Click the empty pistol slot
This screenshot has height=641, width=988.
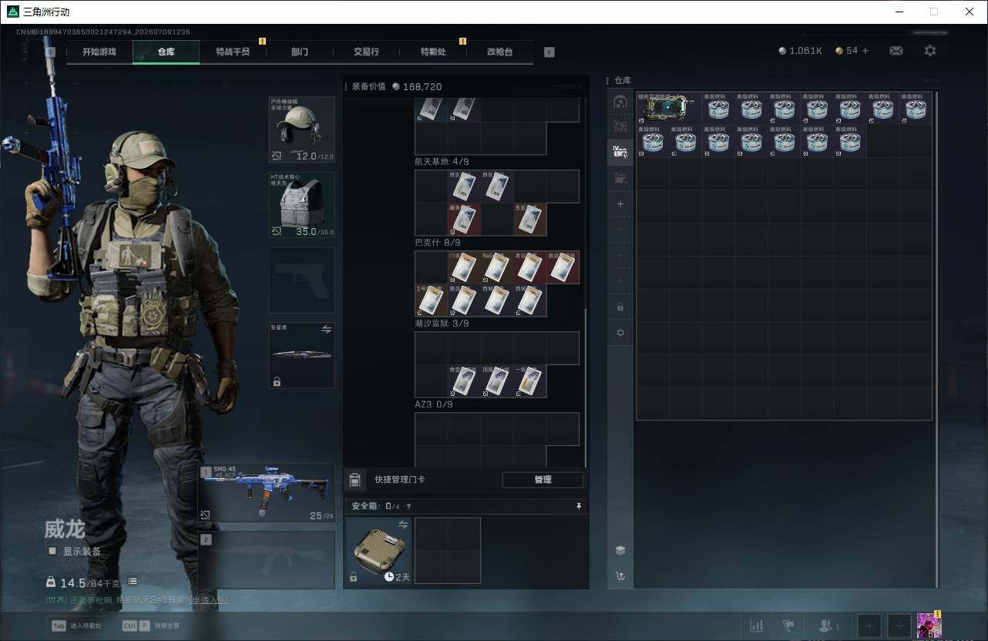[x=301, y=280]
